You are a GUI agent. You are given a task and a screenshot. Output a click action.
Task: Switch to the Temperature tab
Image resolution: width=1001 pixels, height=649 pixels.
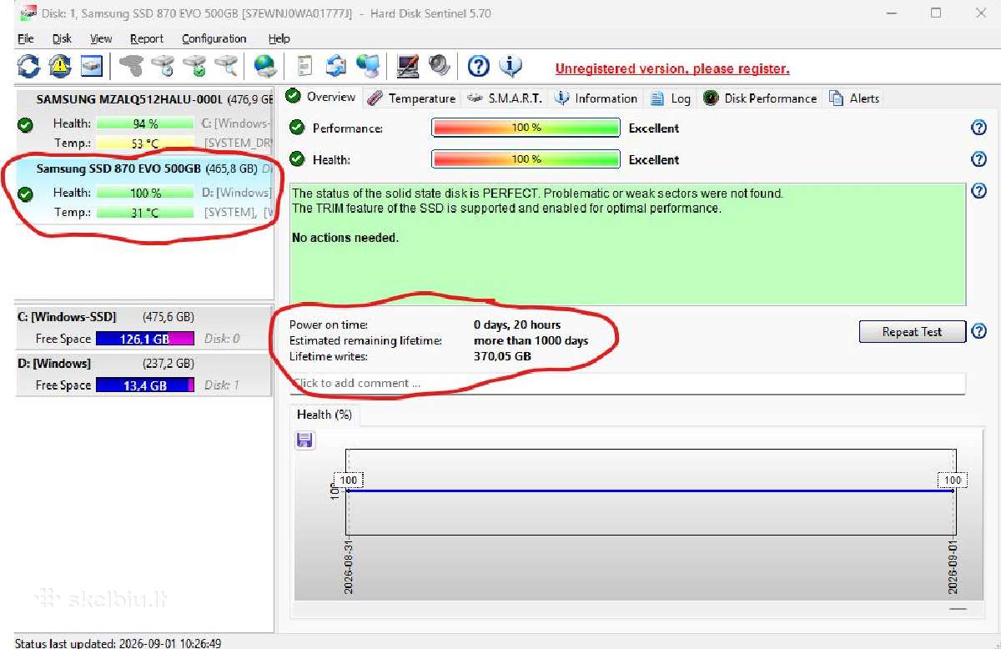coord(412,98)
